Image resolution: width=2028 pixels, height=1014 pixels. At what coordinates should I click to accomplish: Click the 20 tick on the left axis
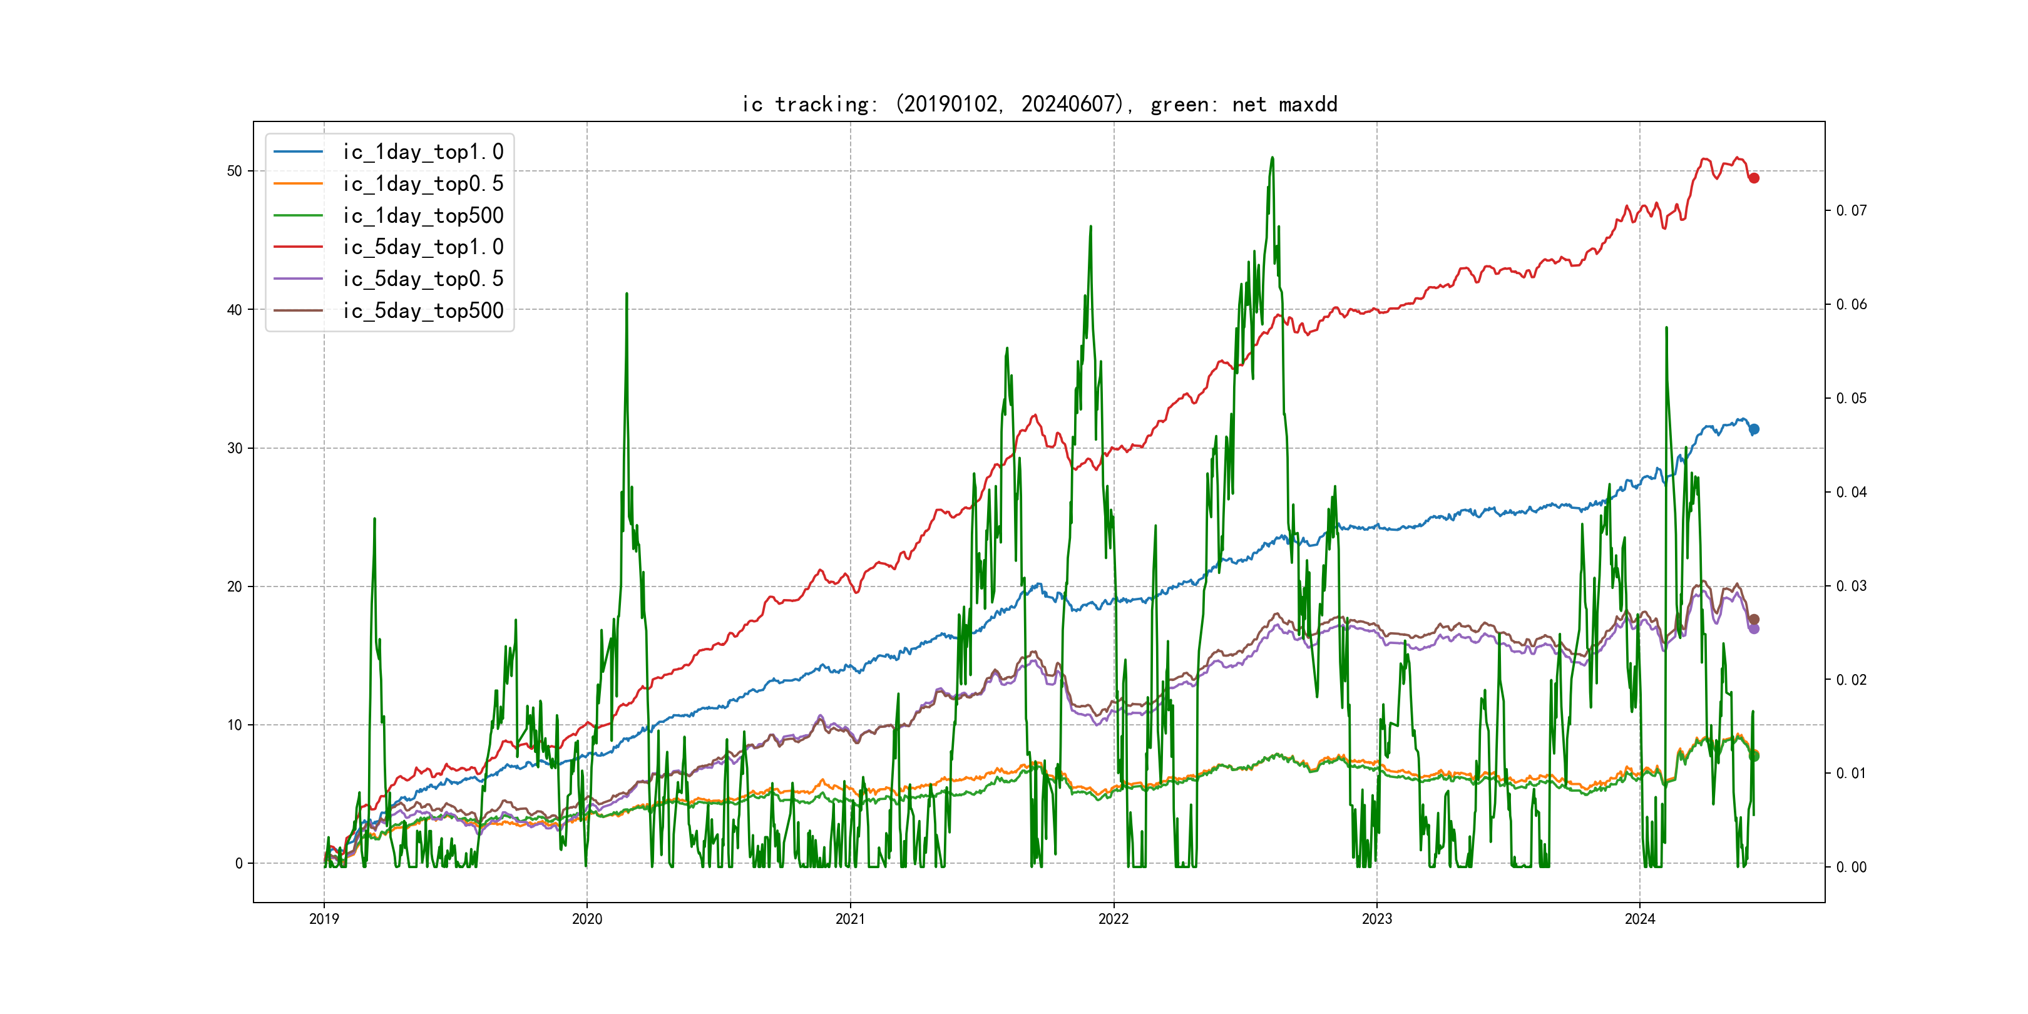(x=235, y=586)
